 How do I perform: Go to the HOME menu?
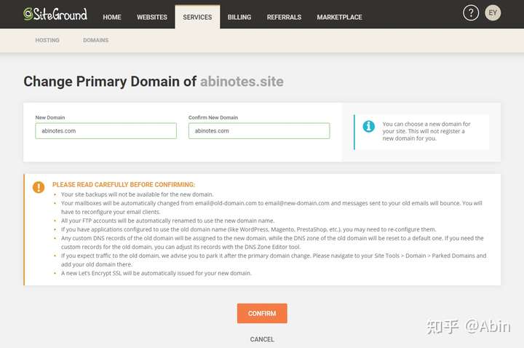pos(112,17)
